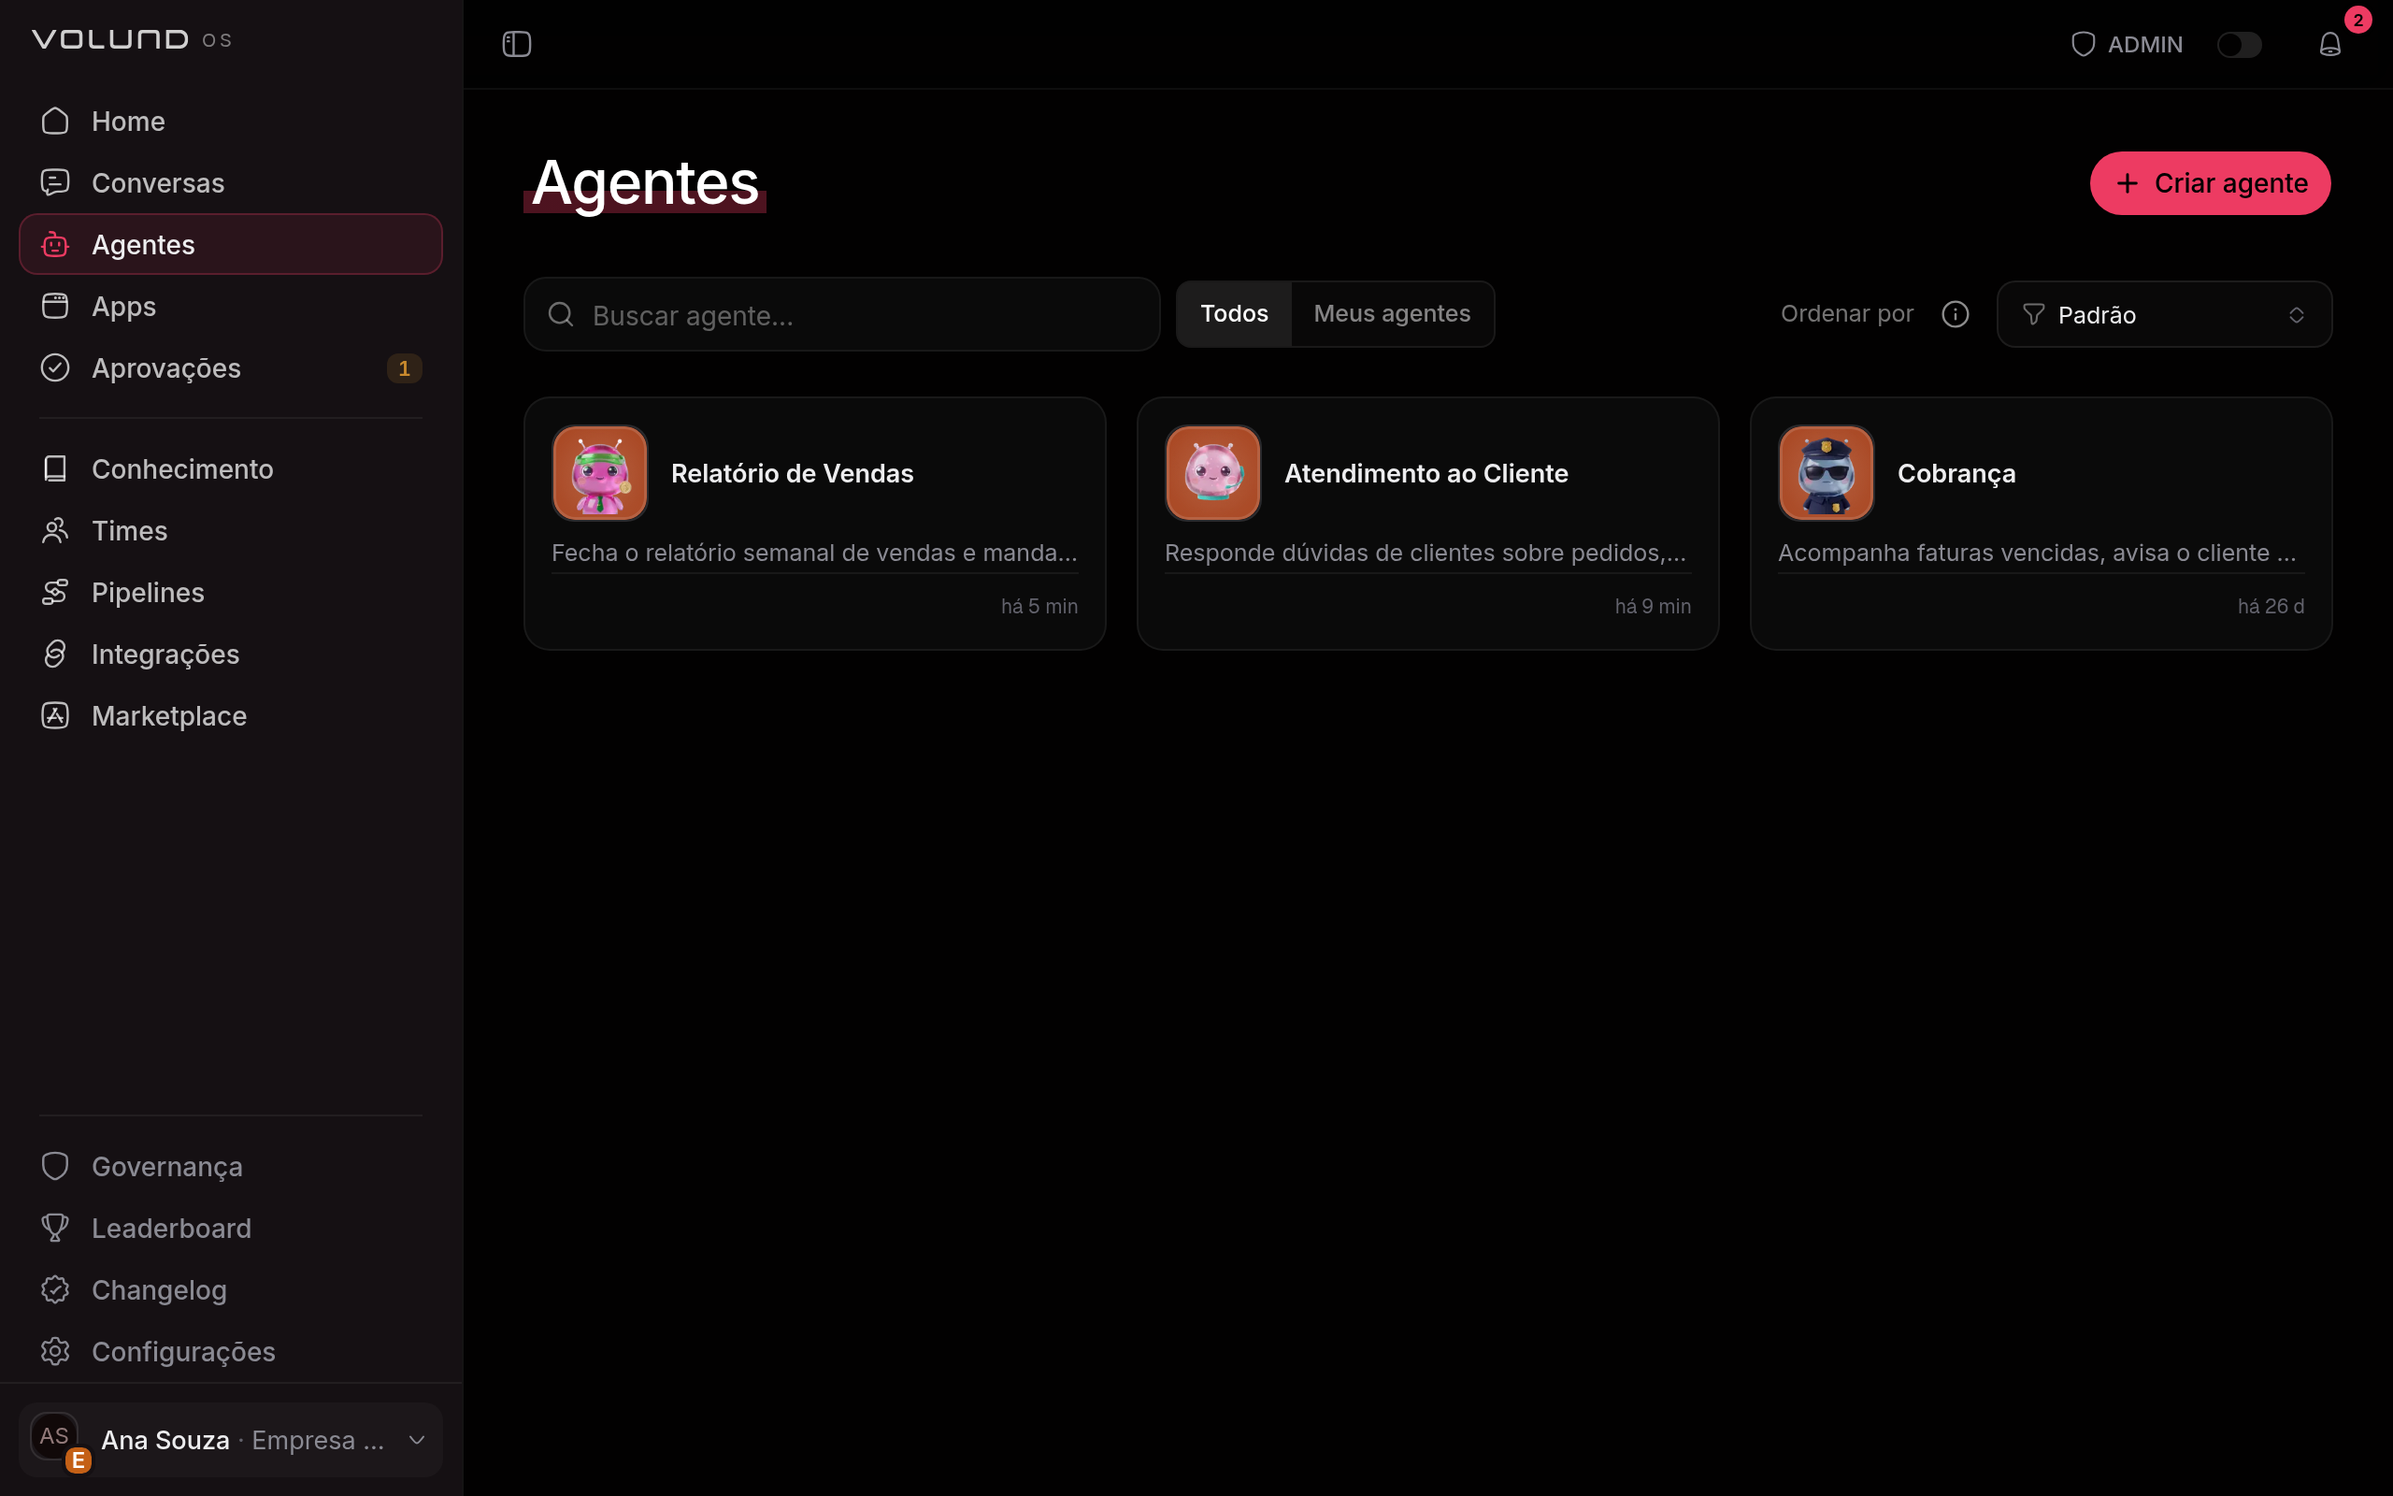Click the 'há 26 d' timestamp

pos(2271,607)
